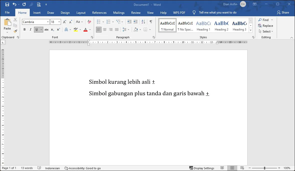Click the Replace button
This screenshot has width=295, height=171.
[266, 25]
